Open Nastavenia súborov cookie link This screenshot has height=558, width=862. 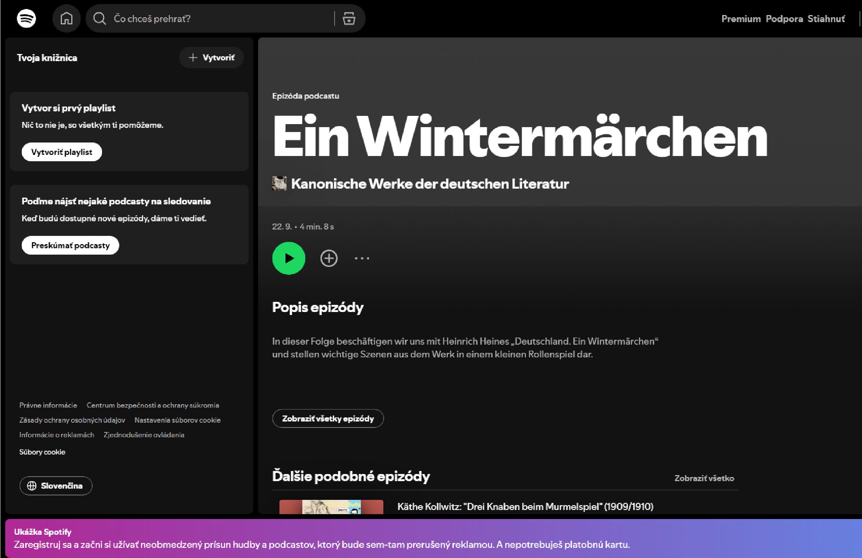click(x=177, y=420)
